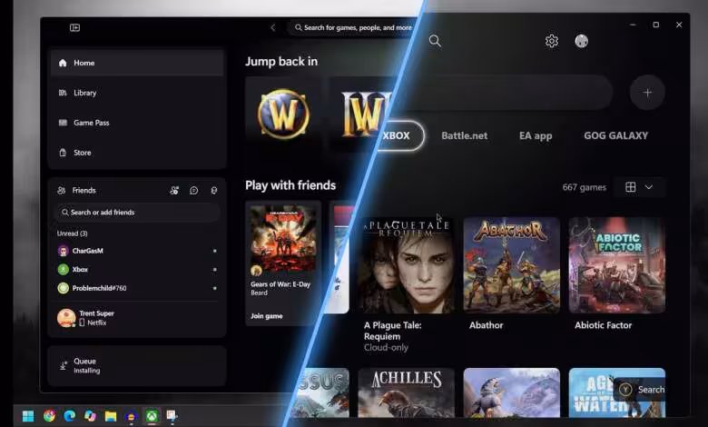Click the Friends people icon
The image size is (708, 427).
[x=62, y=190]
